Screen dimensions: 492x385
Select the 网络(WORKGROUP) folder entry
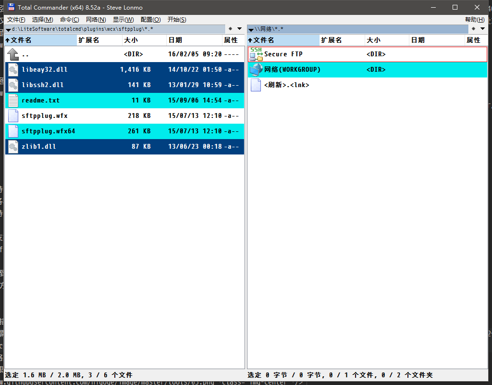pyautogui.click(x=368, y=69)
